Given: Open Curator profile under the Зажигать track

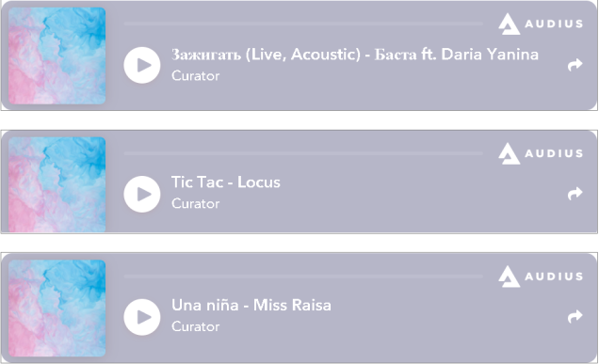Looking at the screenshot, I should pyautogui.click(x=196, y=76).
